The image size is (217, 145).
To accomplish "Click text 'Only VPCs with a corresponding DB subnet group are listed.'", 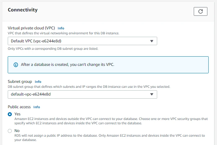I will tap(53, 49).
